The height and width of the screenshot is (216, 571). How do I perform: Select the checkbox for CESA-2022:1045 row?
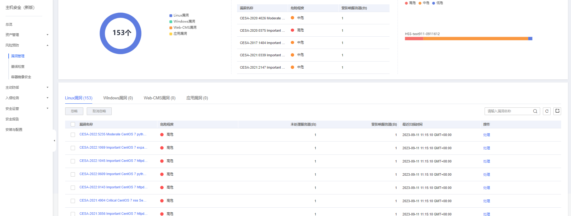tap(73, 161)
